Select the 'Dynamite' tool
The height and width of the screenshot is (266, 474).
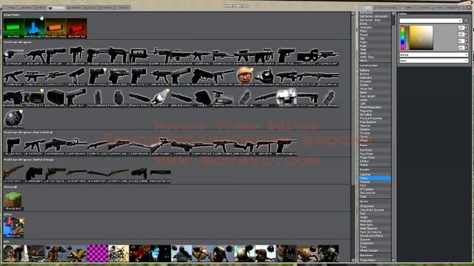point(375,81)
